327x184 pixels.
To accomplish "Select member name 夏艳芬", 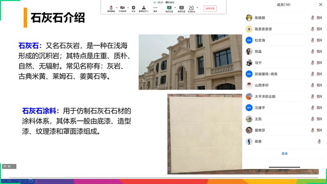I will pyautogui.click(x=260, y=130).
